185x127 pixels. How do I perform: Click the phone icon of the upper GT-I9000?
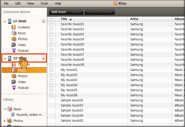pyautogui.click(x=10, y=21)
